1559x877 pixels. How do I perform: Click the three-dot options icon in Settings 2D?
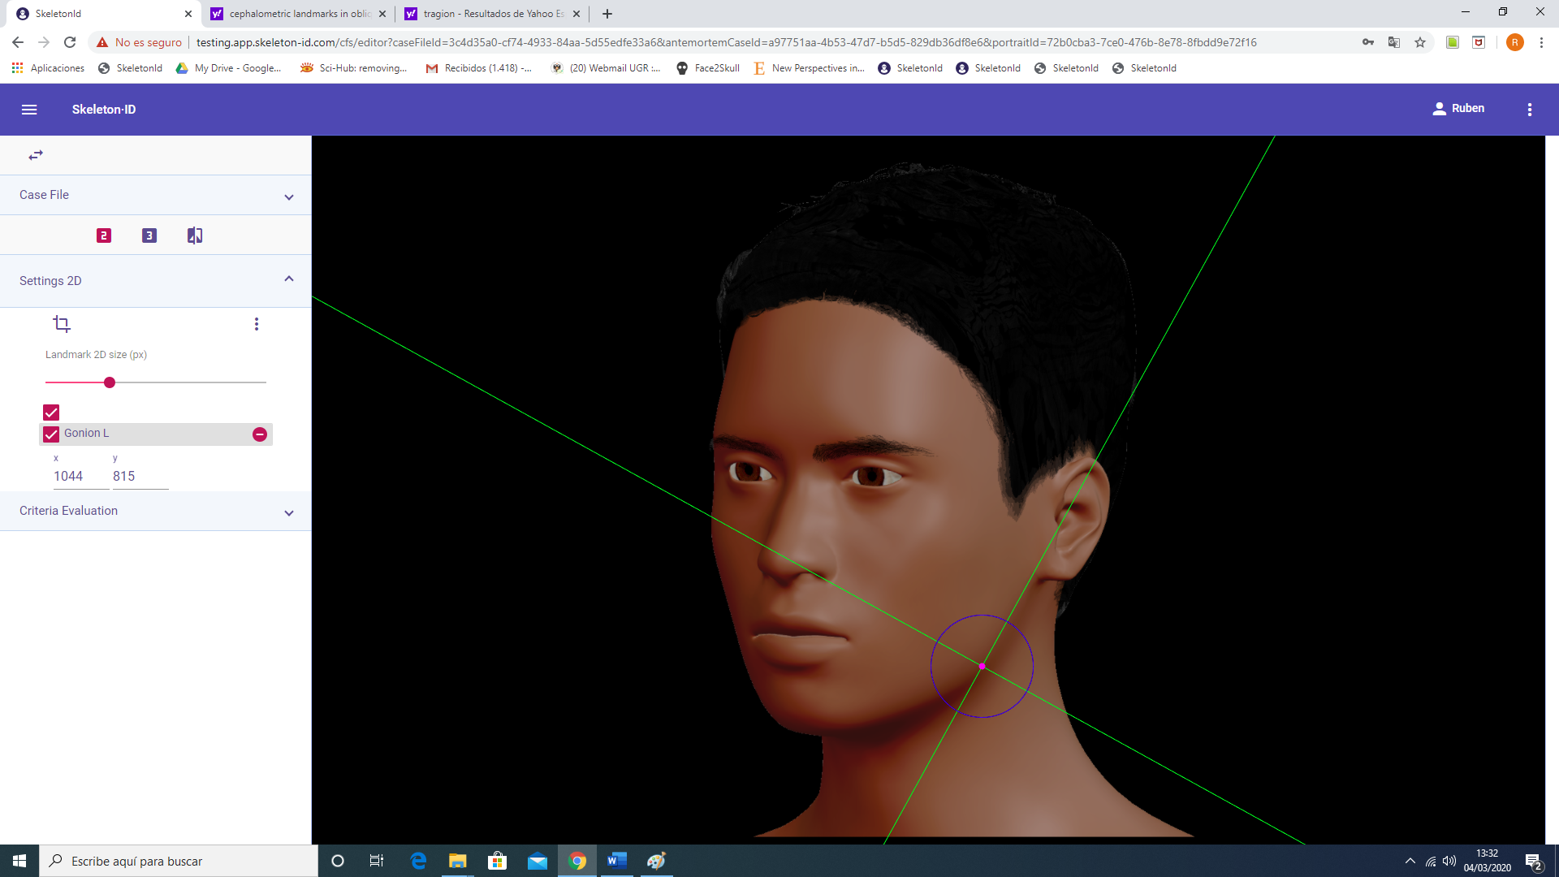[256, 323]
